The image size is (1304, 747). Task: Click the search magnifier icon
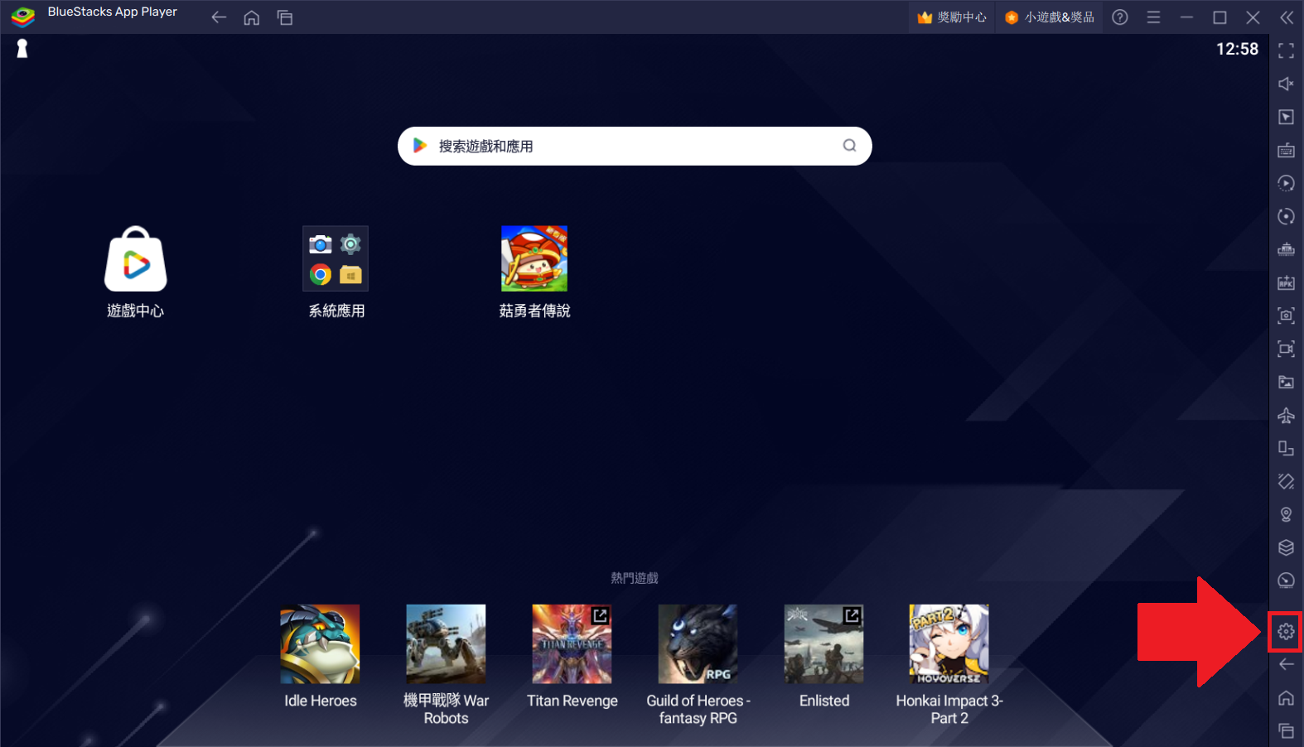click(x=849, y=146)
